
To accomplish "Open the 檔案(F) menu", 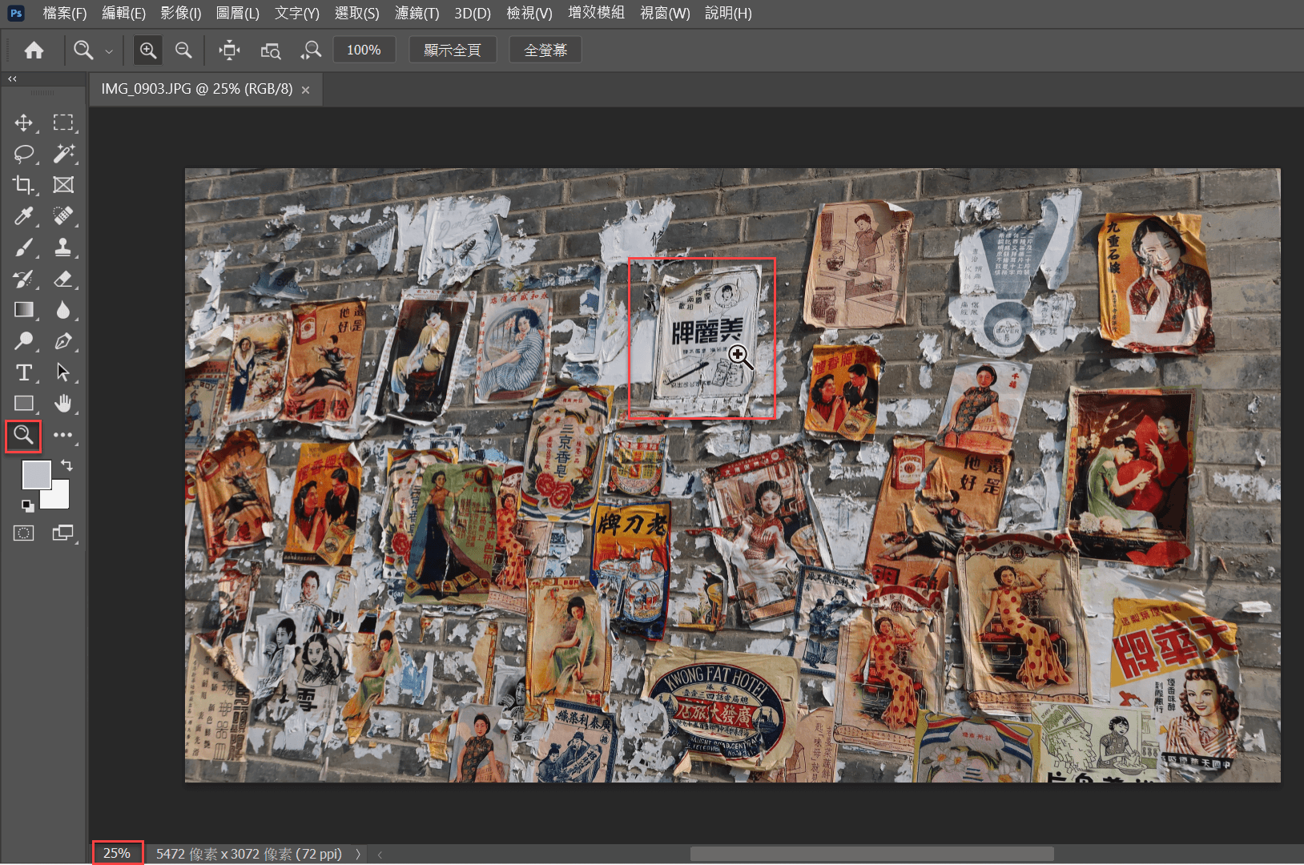I will pyautogui.click(x=65, y=13).
